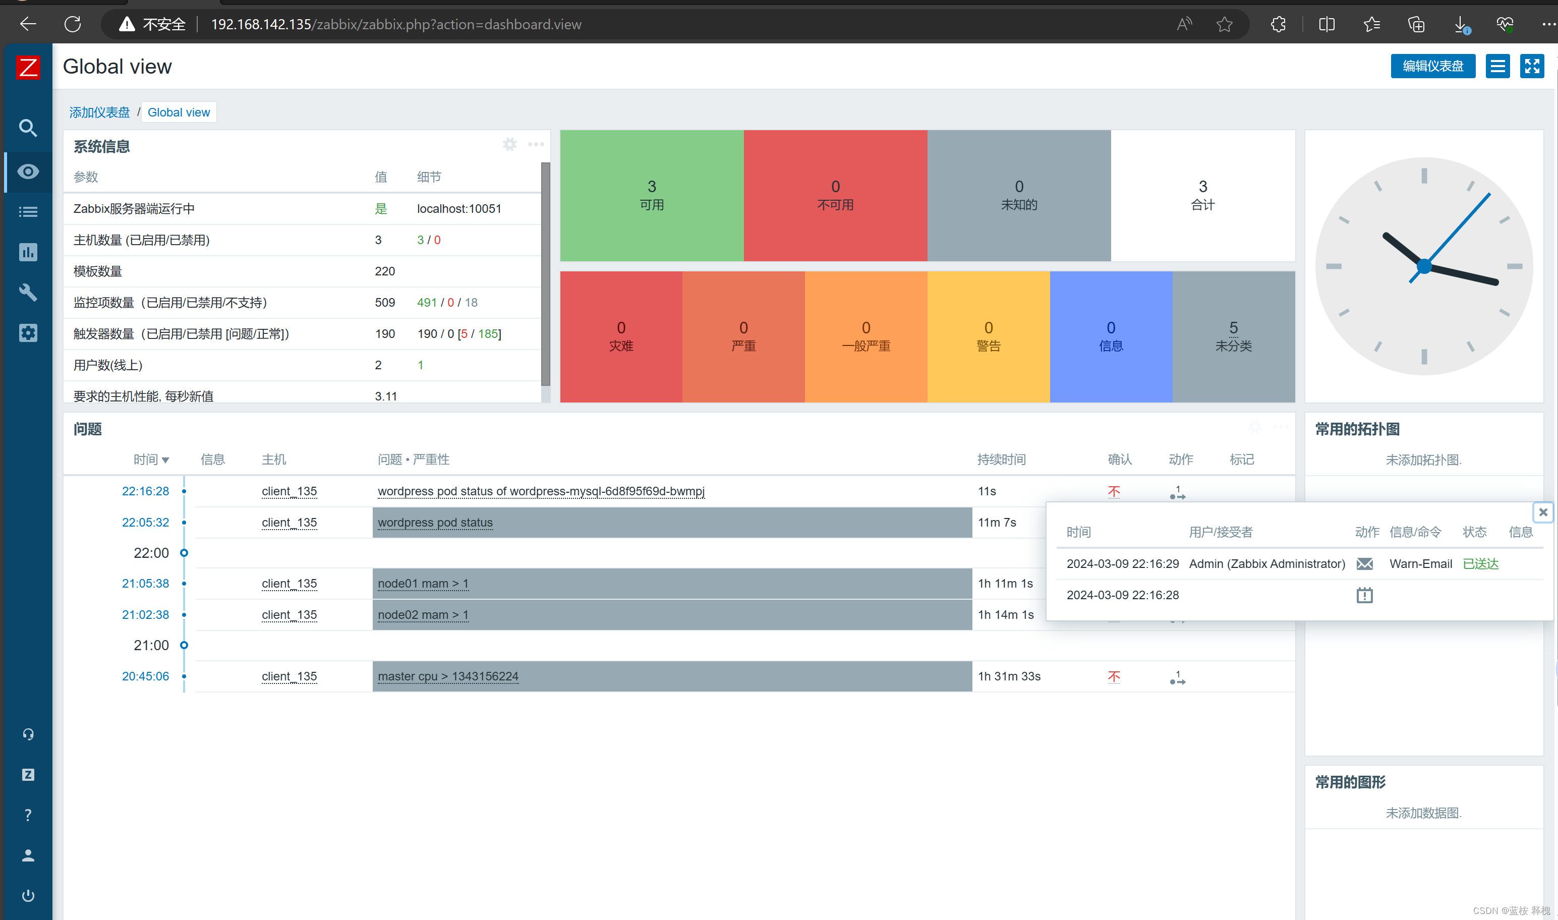Image resolution: width=1558 pixels, height=920 pixels.
Task: Click system info widget gear settings
Action: point(509,144)
